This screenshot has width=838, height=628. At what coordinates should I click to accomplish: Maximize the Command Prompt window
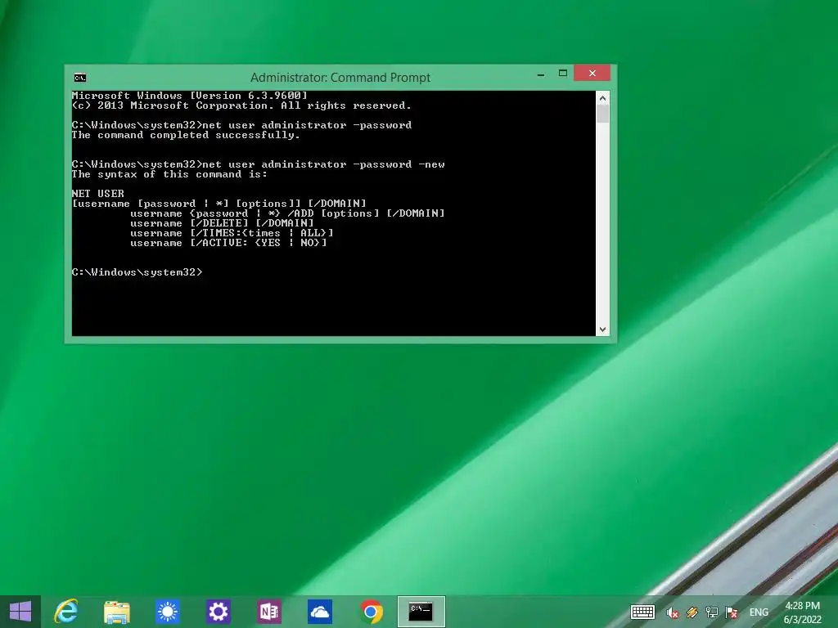[x=563, y=74]
